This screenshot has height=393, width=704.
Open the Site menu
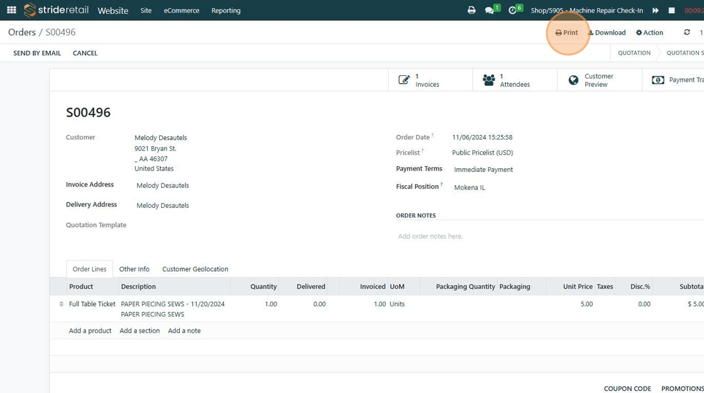[x=146, y=10]
